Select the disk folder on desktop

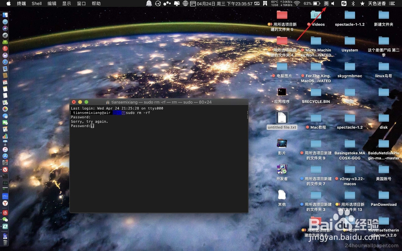pyautogui.click(x=384, y=121)
